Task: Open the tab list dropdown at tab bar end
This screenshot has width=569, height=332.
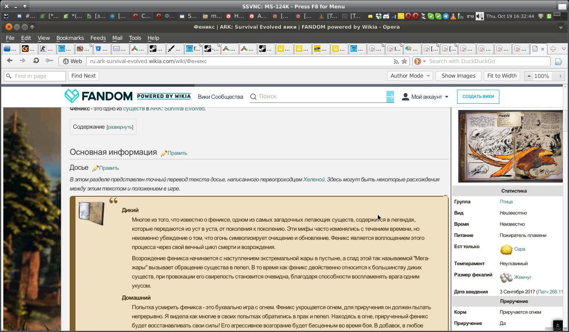Action: pos(564,49)
